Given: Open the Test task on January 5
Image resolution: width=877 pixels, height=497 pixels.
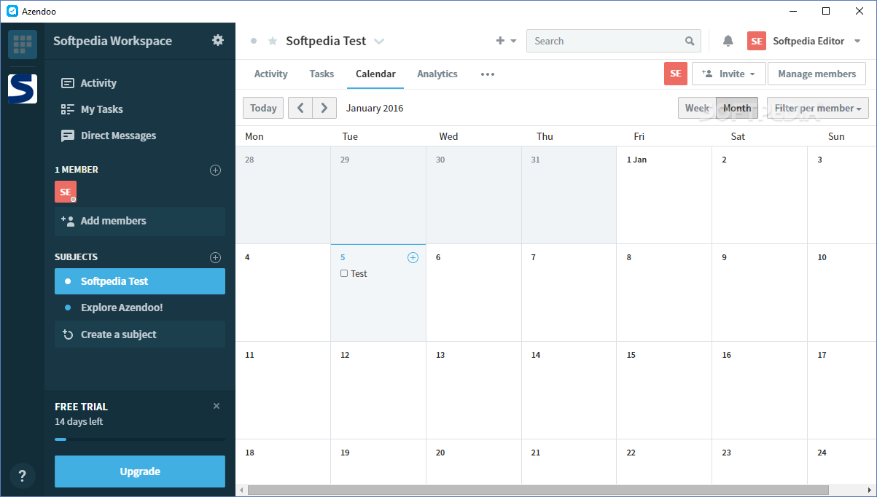Looking at the screenshot, I should pyautogui.click(x=359, y=274).
